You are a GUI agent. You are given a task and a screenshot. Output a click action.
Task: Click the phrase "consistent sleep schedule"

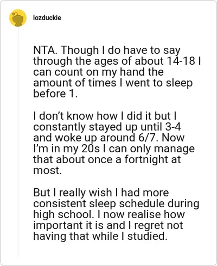click(99, 204)
